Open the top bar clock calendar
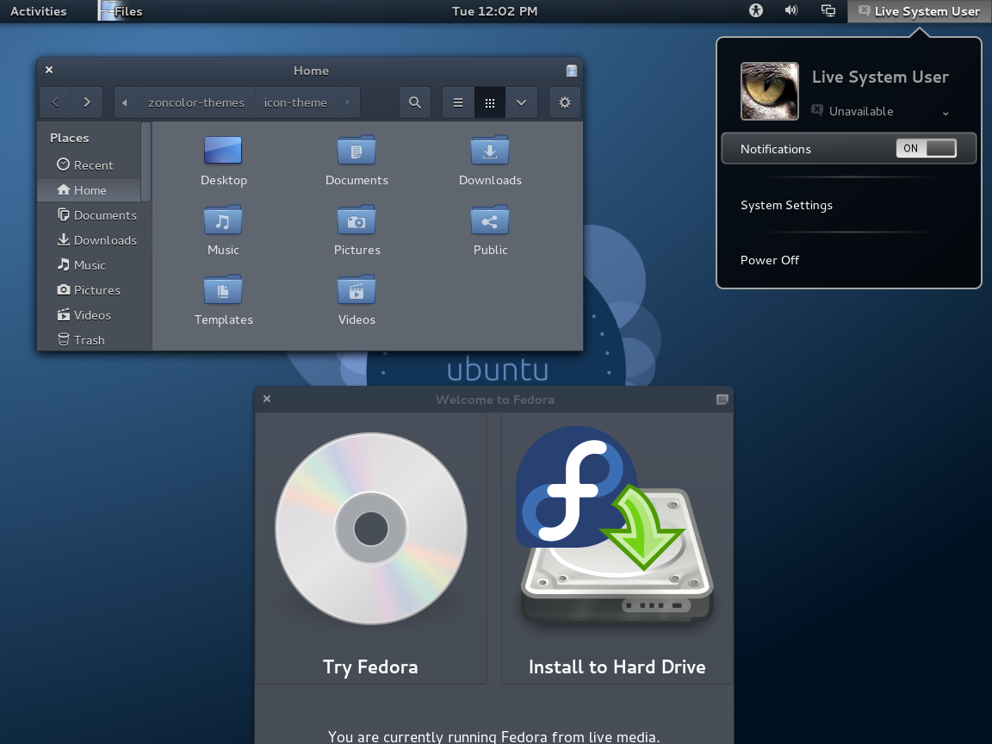992x744 pixels. [495, 11]
